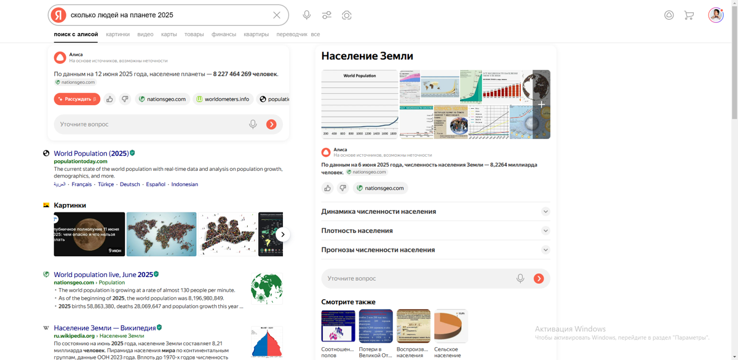Clear the search query with the X icon

pos(277,15)
